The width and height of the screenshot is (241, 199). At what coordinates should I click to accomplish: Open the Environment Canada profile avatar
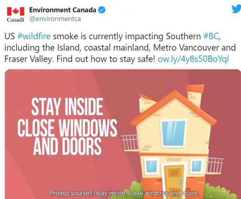tap(15, 14)
